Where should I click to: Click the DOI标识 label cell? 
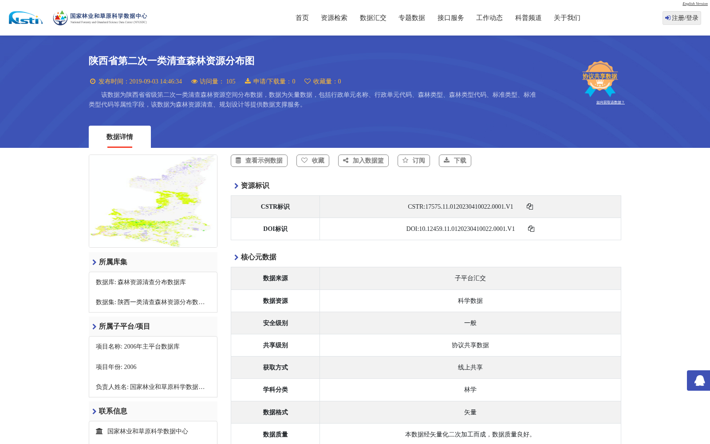pos(275,229)
